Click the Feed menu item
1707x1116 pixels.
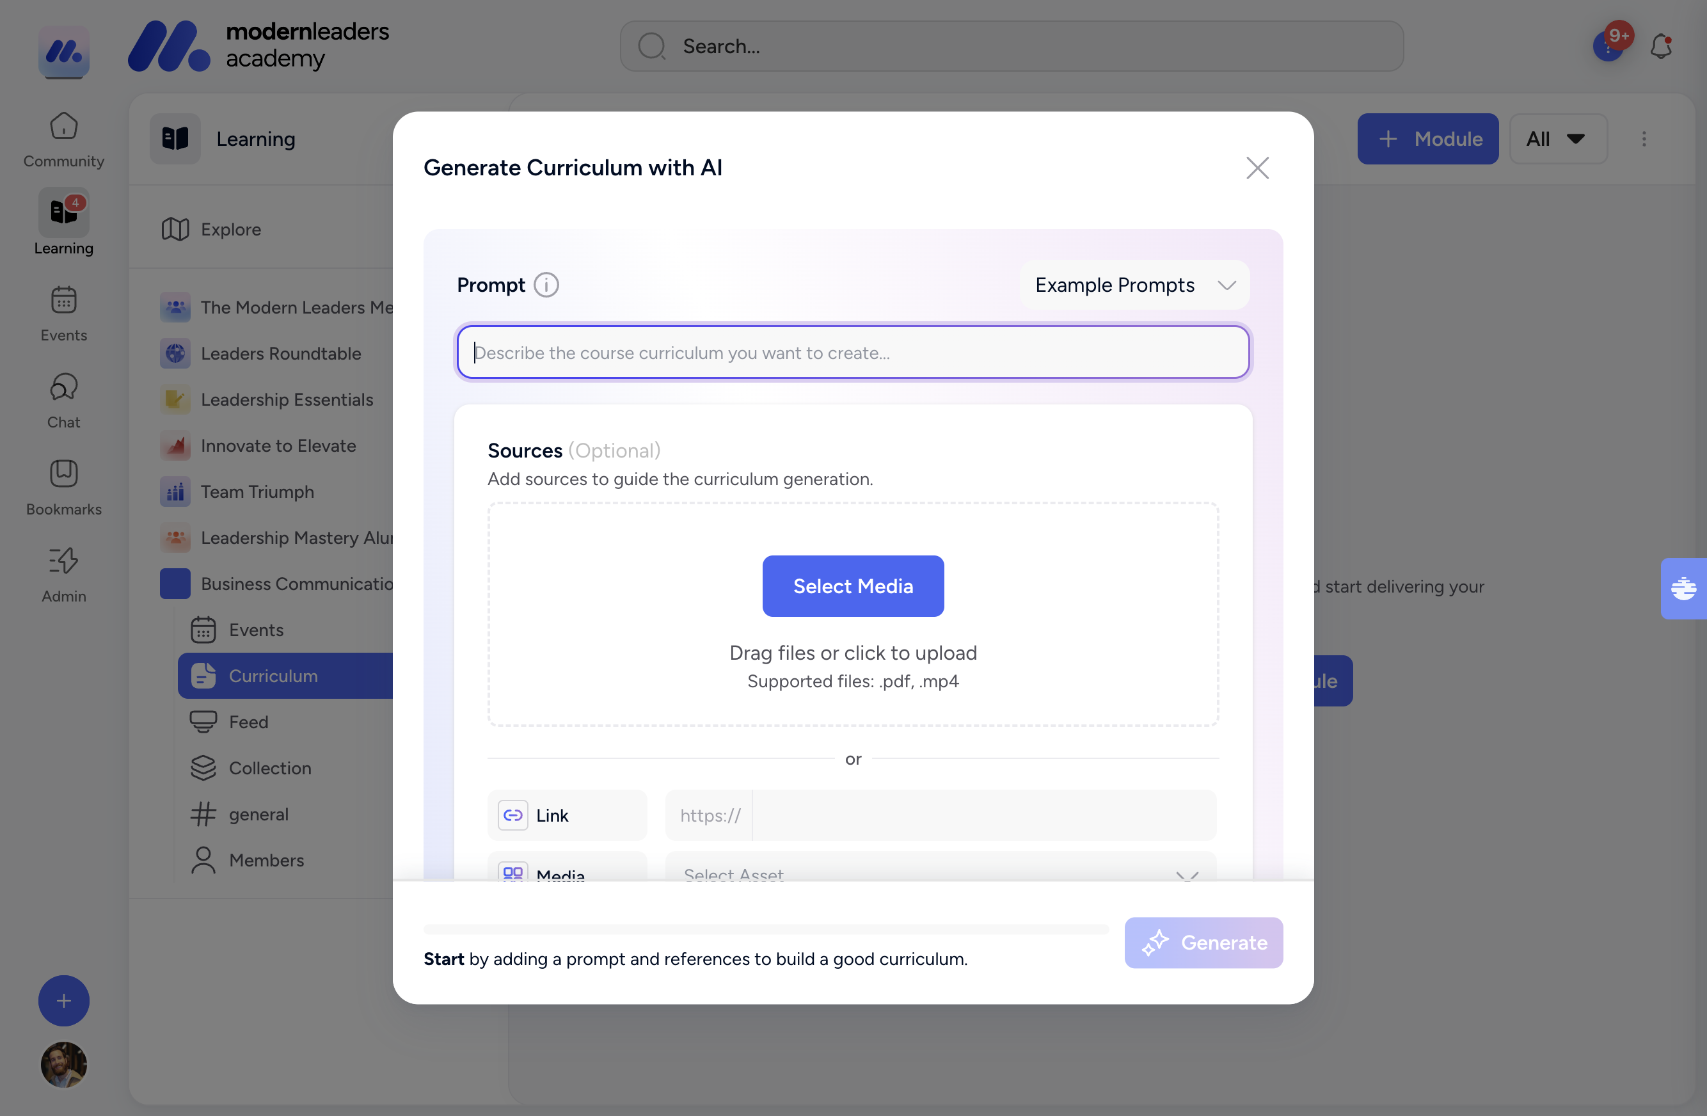pos(248,721)
